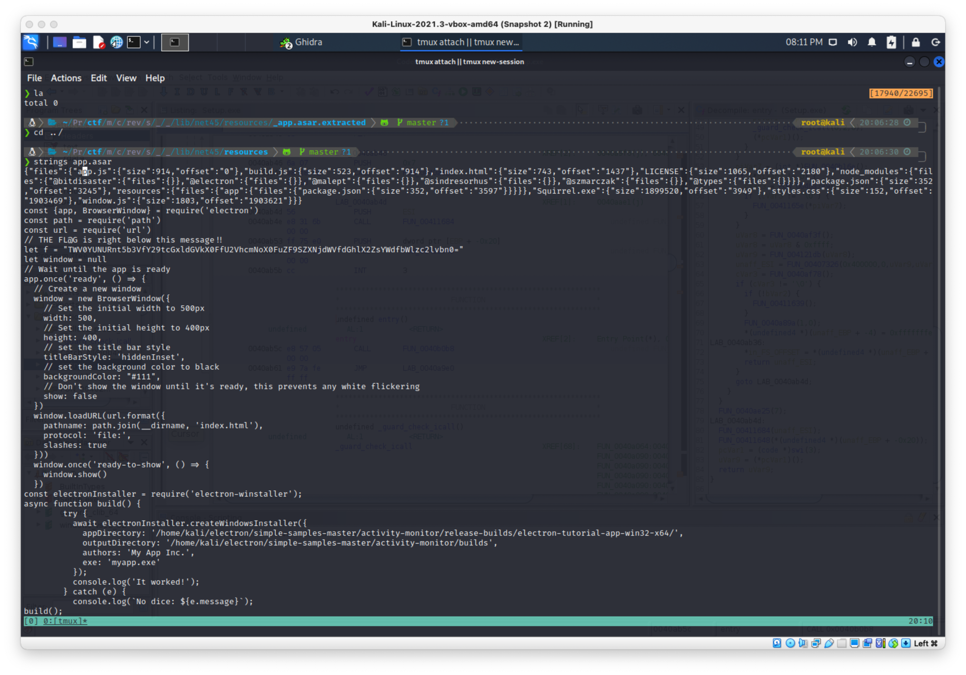Image resolution: width=966 pixels, height=675 pixels.
Task: Open the File menu in terminal
Action: pyautogui.click(x=35, y=78)
